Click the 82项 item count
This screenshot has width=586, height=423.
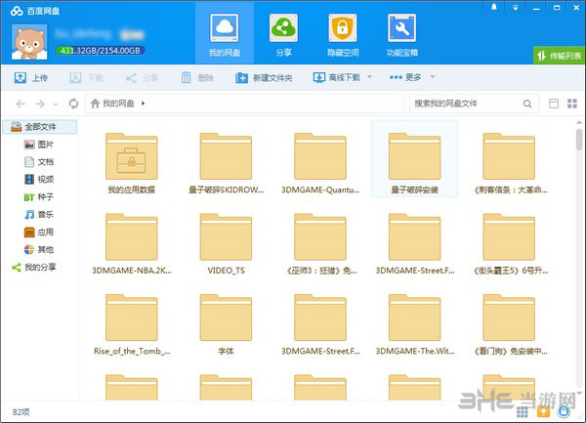(x=21, y=412)
